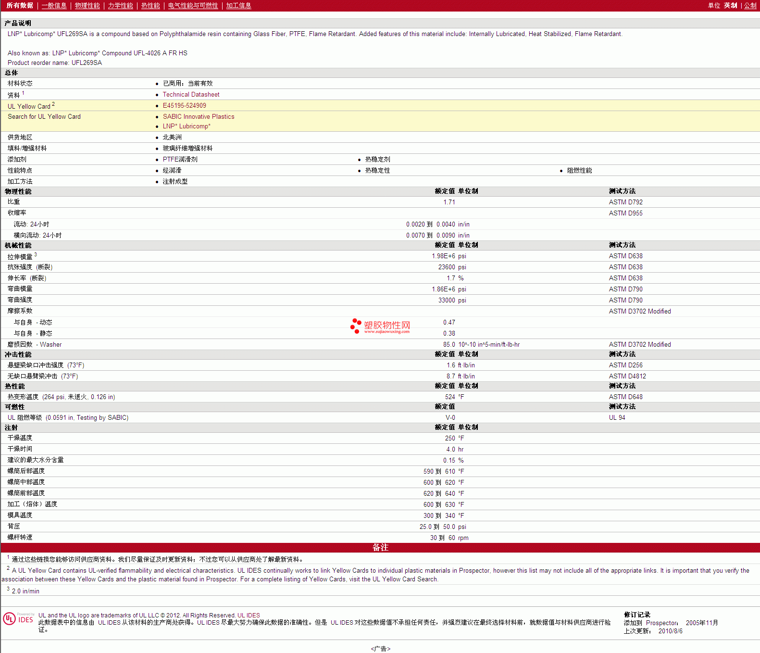Select the Washer wear factor 85.0
Image resolution: width=760 pixels, height=653 pixels.
[449, 345]
